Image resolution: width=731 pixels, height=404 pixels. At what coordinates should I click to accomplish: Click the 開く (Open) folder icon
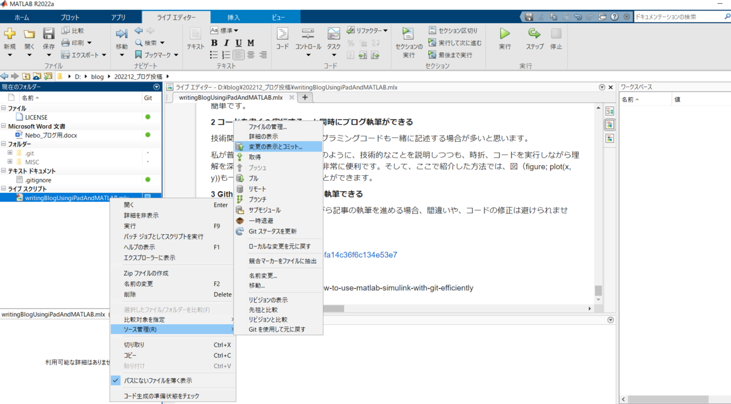(x=29, y=33)
